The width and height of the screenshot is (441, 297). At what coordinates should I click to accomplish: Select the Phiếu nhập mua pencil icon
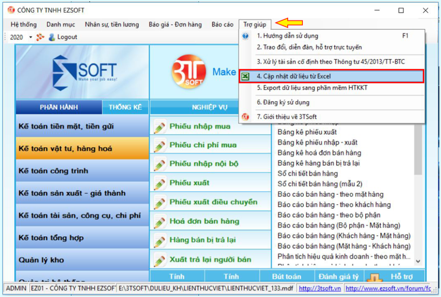click(161, 126)
